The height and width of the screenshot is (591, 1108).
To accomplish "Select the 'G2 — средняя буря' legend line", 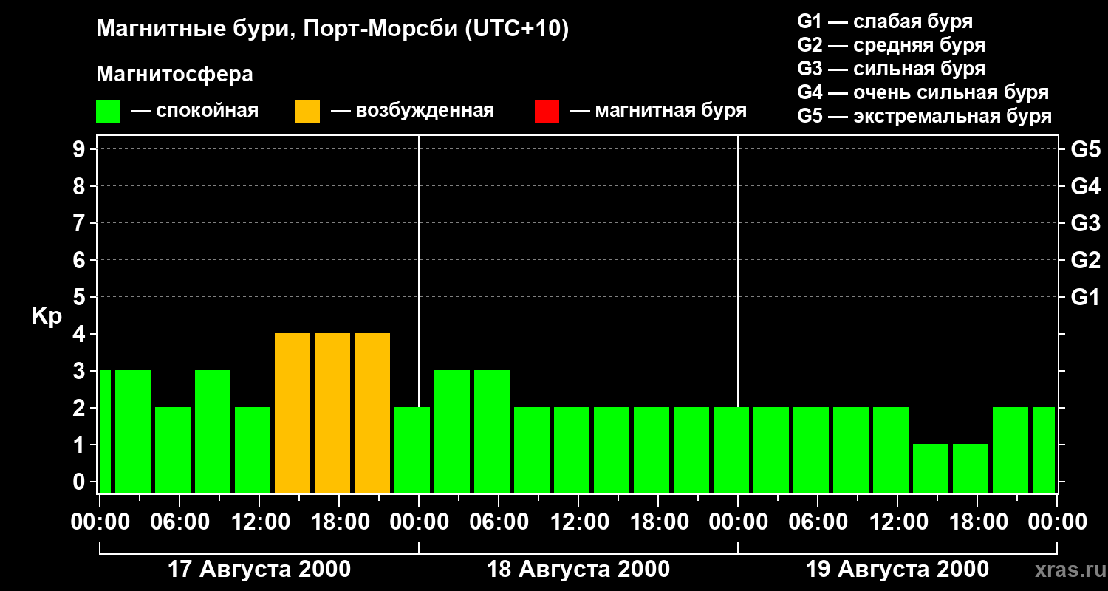I will pyautogui.click(x=891, y=45).
